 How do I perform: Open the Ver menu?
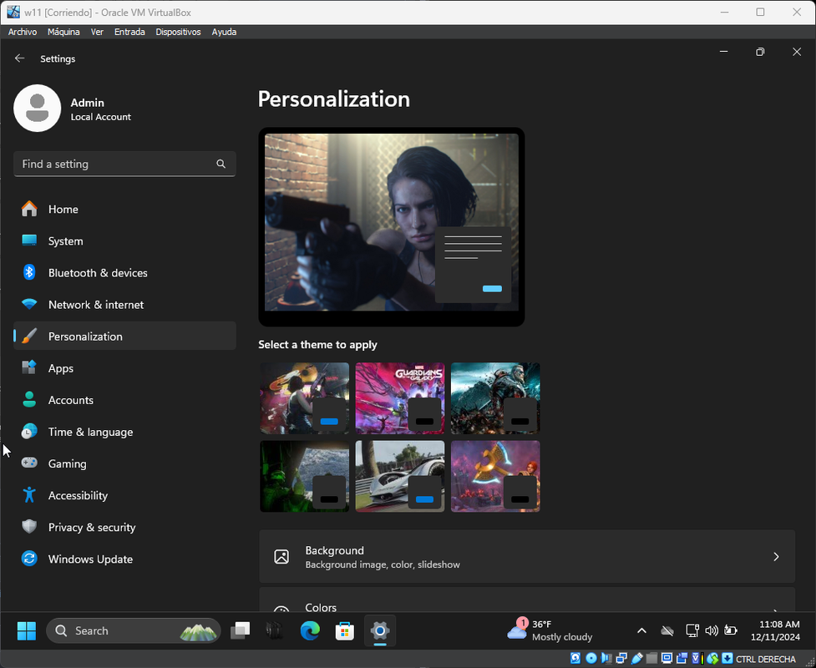point(97,32)
